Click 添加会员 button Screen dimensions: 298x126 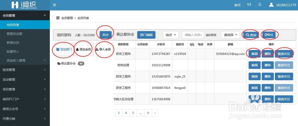pyautogui.click(x=83, y=49)
